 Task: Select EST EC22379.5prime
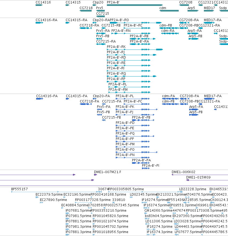click(49, 195)
